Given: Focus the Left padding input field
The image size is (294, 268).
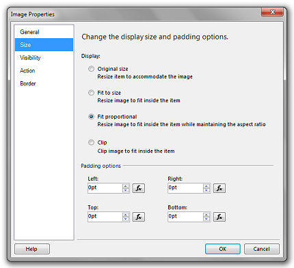Looking at the screenshot, I should coord(105,188).
